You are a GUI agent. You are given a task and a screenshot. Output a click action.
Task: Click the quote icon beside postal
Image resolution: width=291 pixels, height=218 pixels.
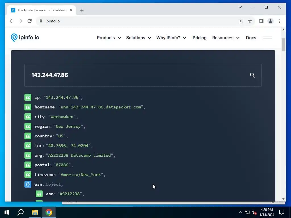tap(28, 165)
